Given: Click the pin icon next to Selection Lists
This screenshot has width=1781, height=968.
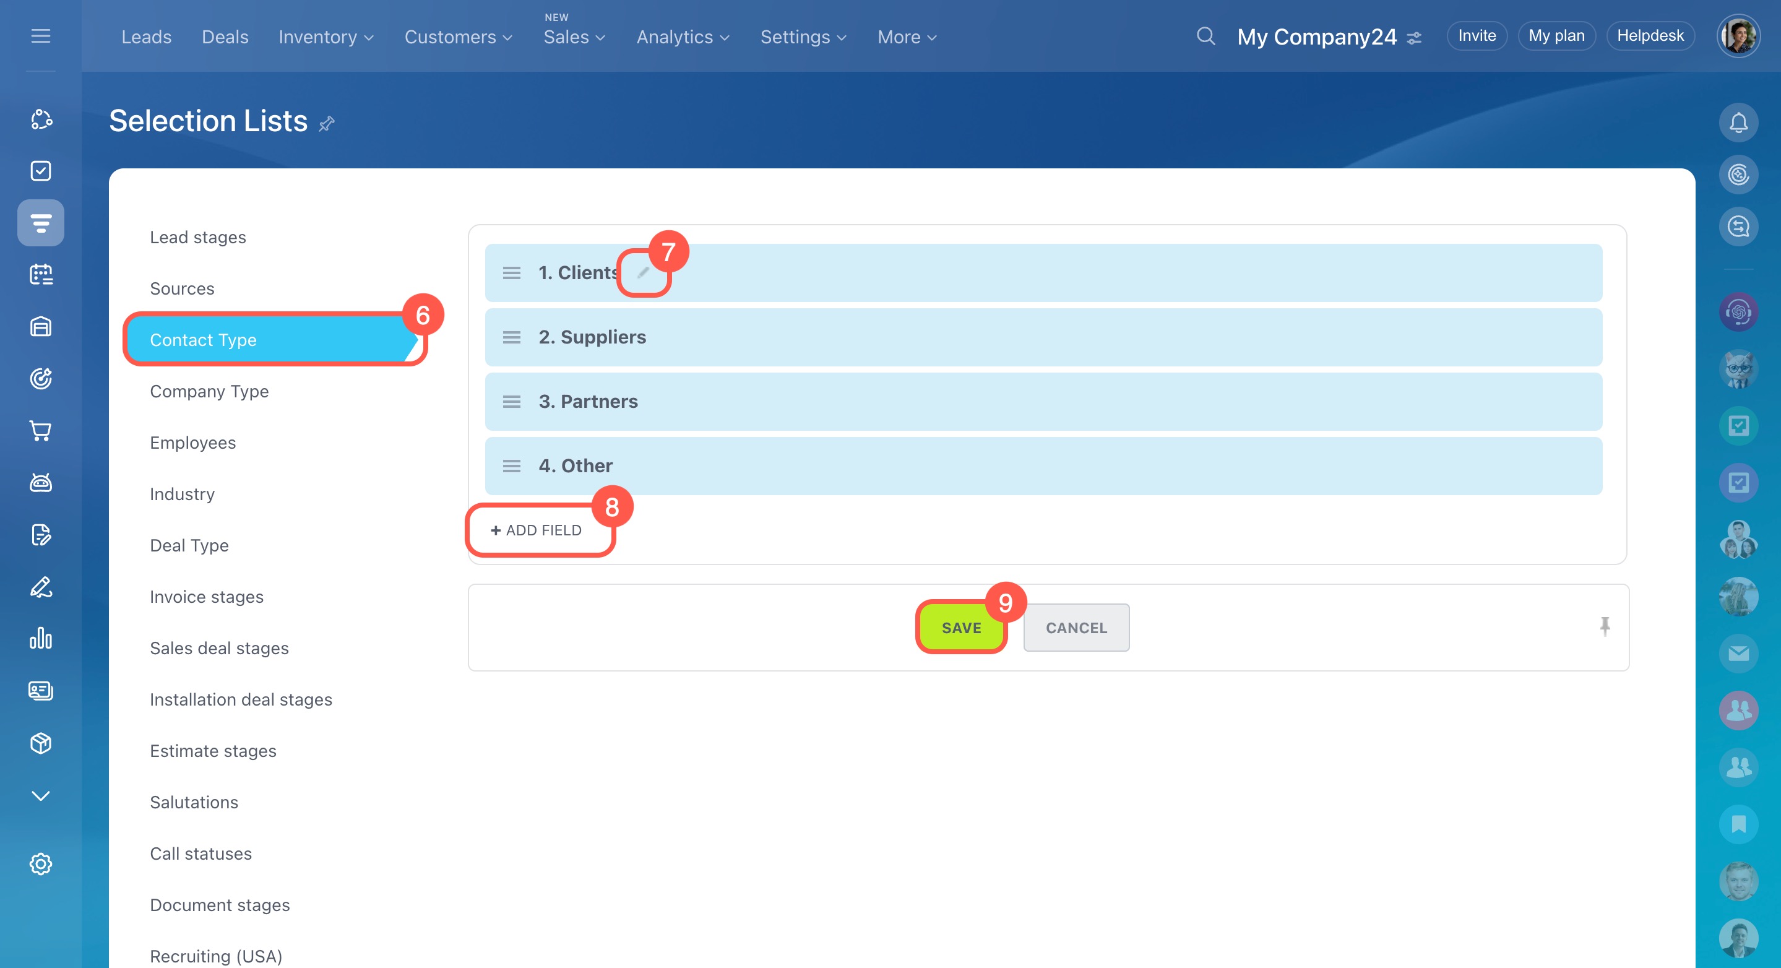Looking at the screenshot, I should tap(326, 124).
